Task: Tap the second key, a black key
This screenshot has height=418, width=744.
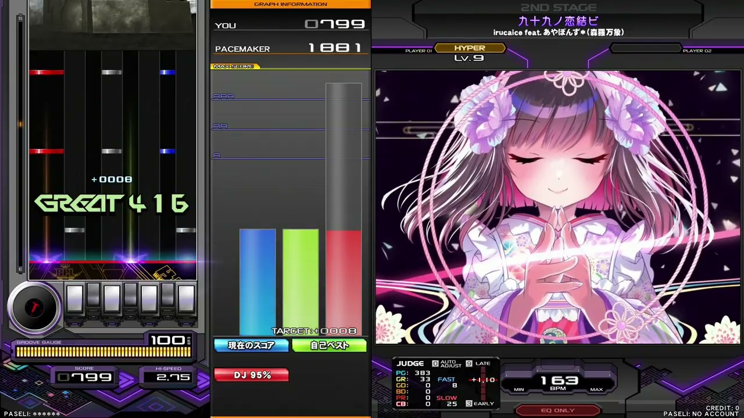Action: coord(93,294)
